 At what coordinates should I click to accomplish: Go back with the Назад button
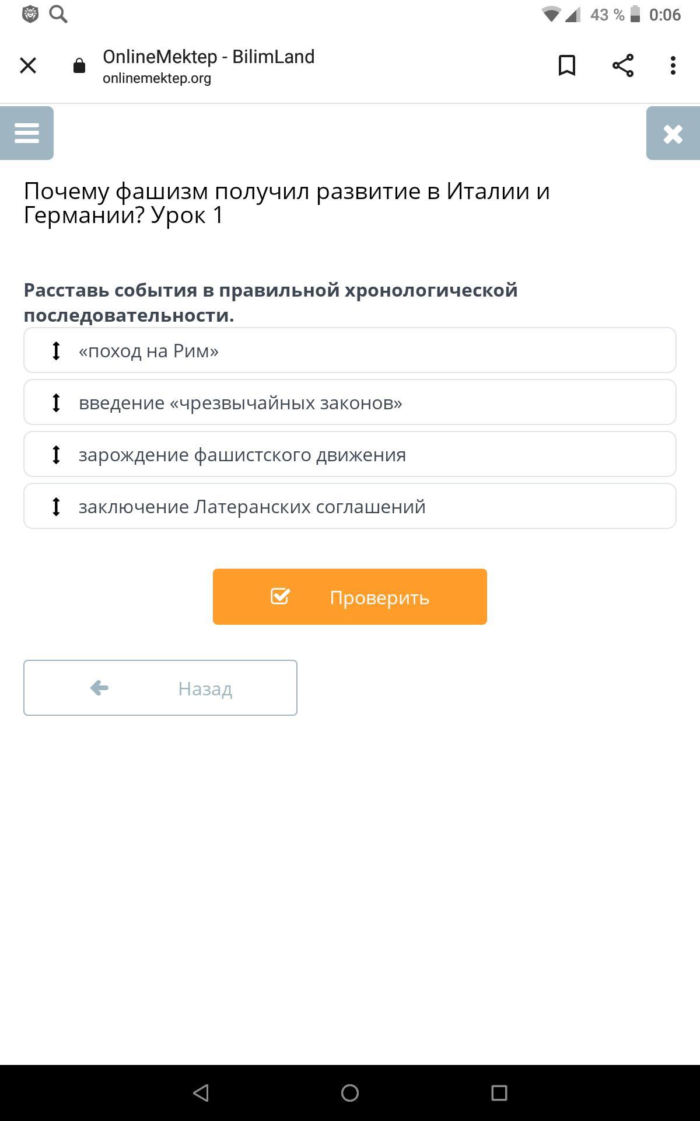pos(160,688)
